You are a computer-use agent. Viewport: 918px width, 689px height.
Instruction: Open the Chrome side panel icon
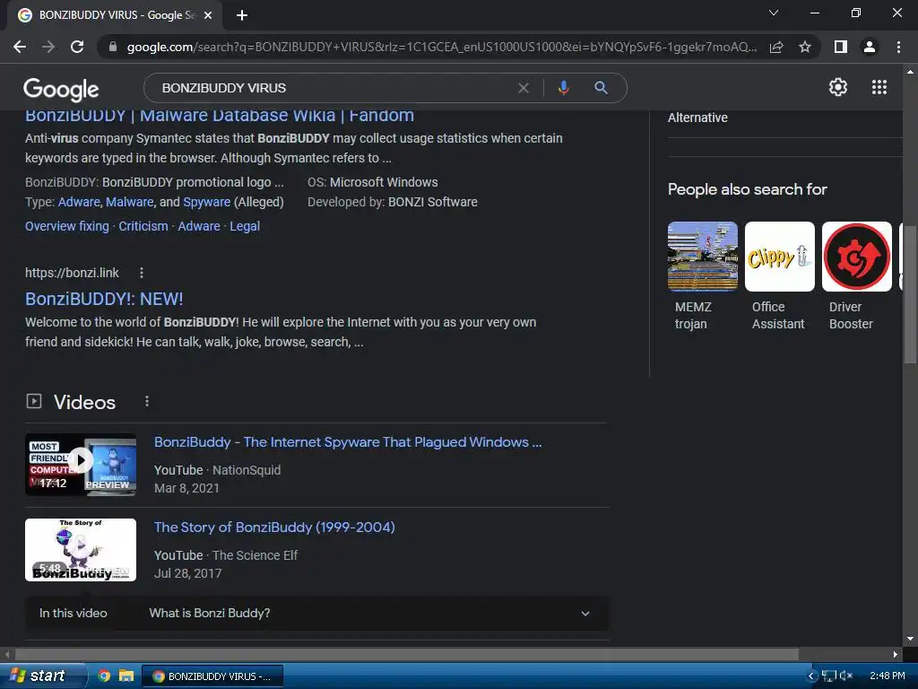[x=841, y=47]
